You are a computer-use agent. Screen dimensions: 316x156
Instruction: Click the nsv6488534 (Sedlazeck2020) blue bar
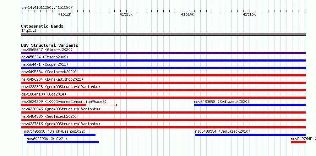coord(251,135)
